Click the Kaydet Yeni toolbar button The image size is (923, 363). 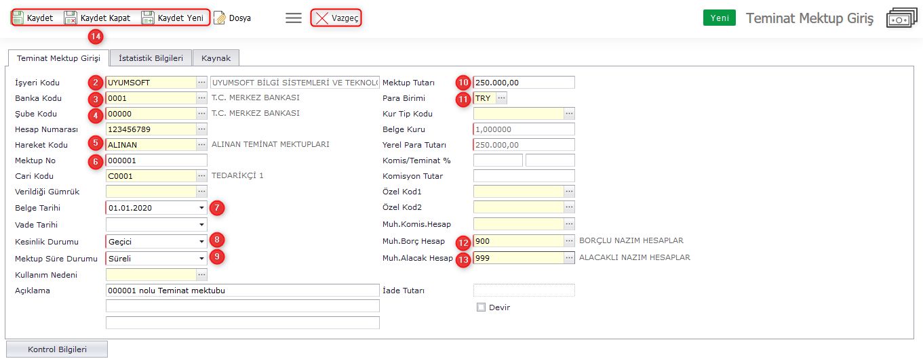pyautogui.click(x=173, y=18)
